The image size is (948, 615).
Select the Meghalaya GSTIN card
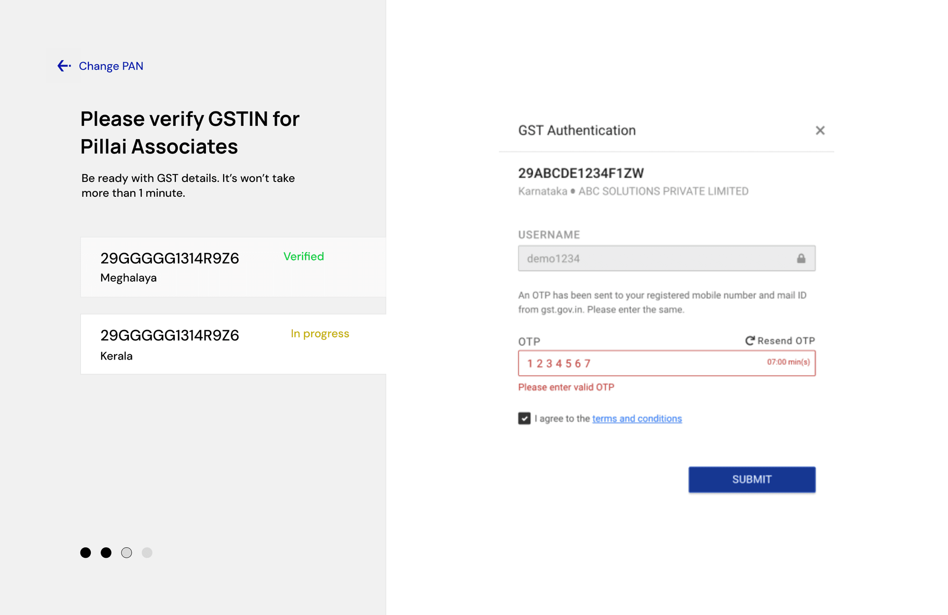pos(233,267)
